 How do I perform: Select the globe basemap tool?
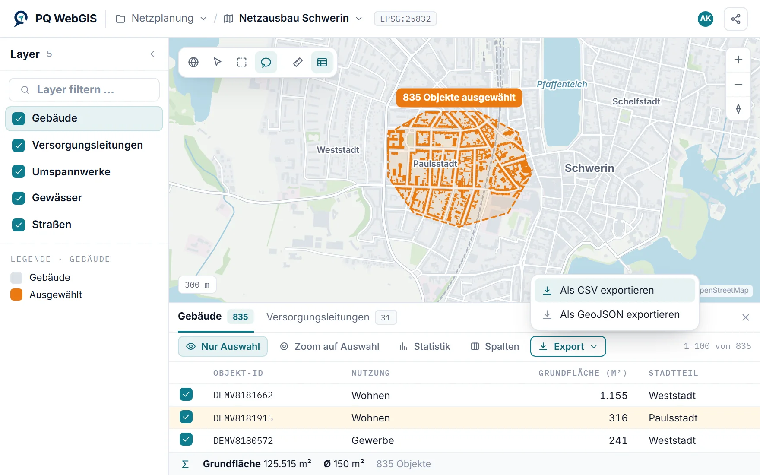pyautogui.click(x=193, y=62)
